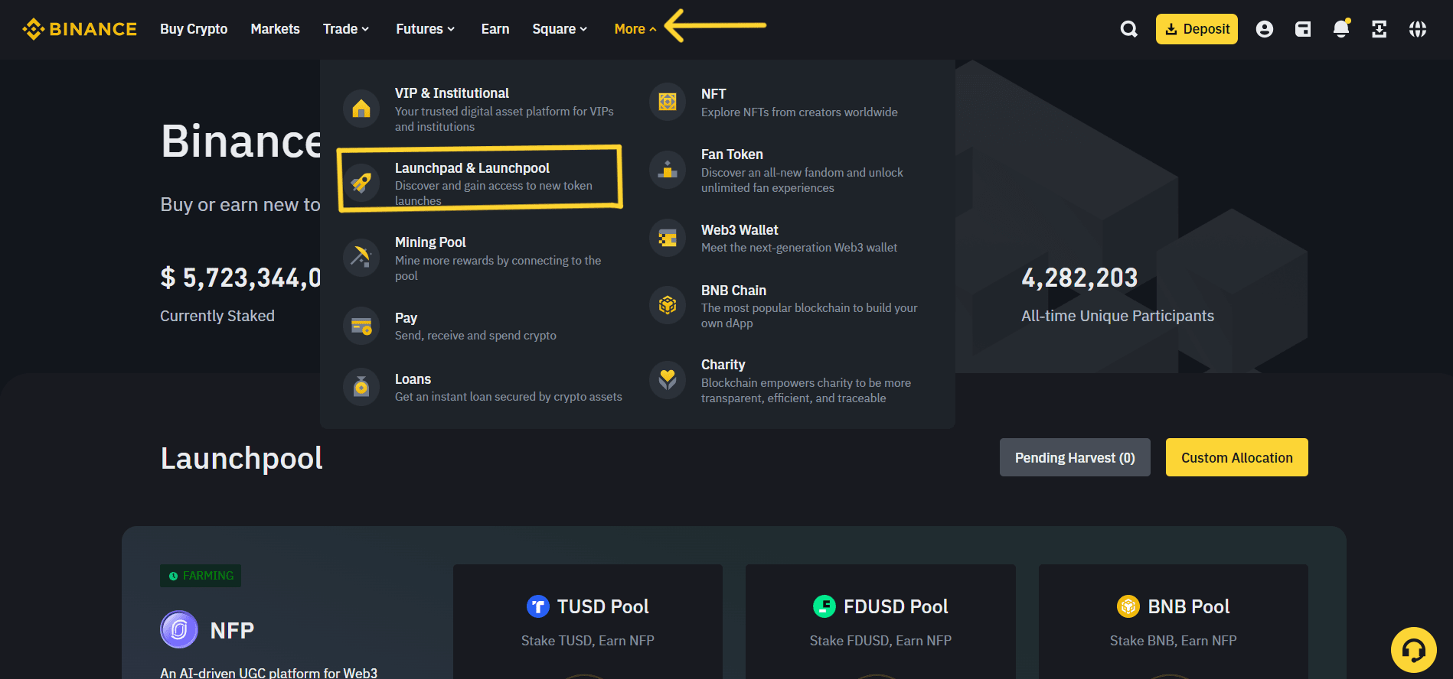Click the NFT icon in menu
This screenshot has width=1453, height=679.
tap(668, 102)
